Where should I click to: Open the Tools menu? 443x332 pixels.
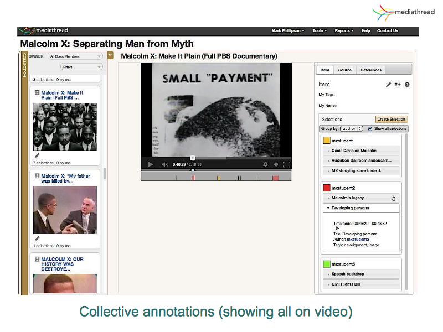320,31
